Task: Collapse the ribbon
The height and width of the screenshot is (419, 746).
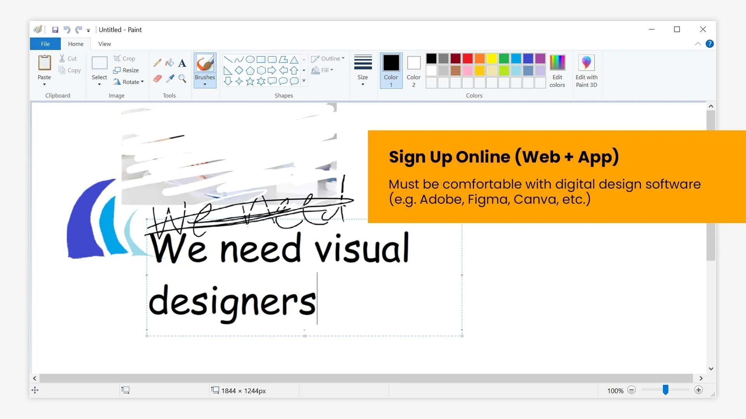Action: (698, 44)
